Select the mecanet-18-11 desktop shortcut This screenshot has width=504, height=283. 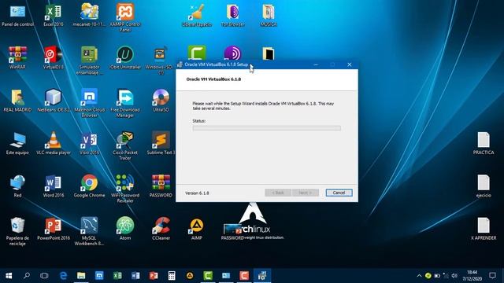tap(89, 15)
